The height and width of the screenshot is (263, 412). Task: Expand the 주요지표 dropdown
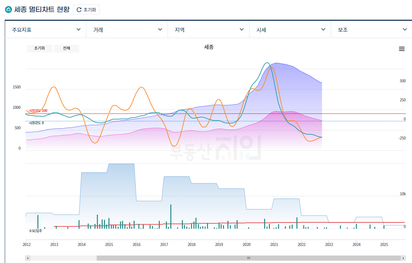[46, 30]
